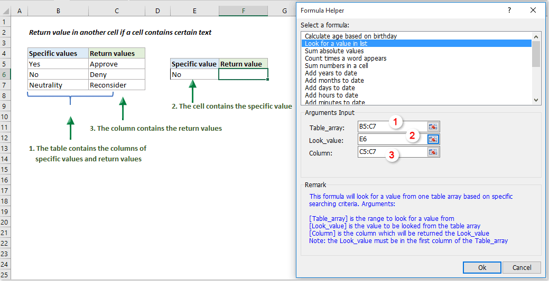Select row 15 header
This screenshot has width=549, height=281.
click(5, 169)
